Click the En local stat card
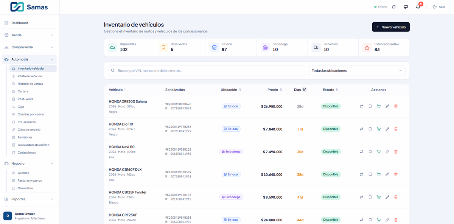The width and height of the screenshot is (454, 224). [231, 47]
